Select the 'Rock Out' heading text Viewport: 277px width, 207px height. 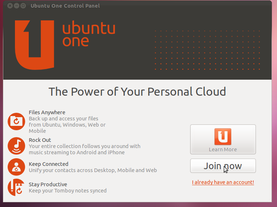pos(40,140)
